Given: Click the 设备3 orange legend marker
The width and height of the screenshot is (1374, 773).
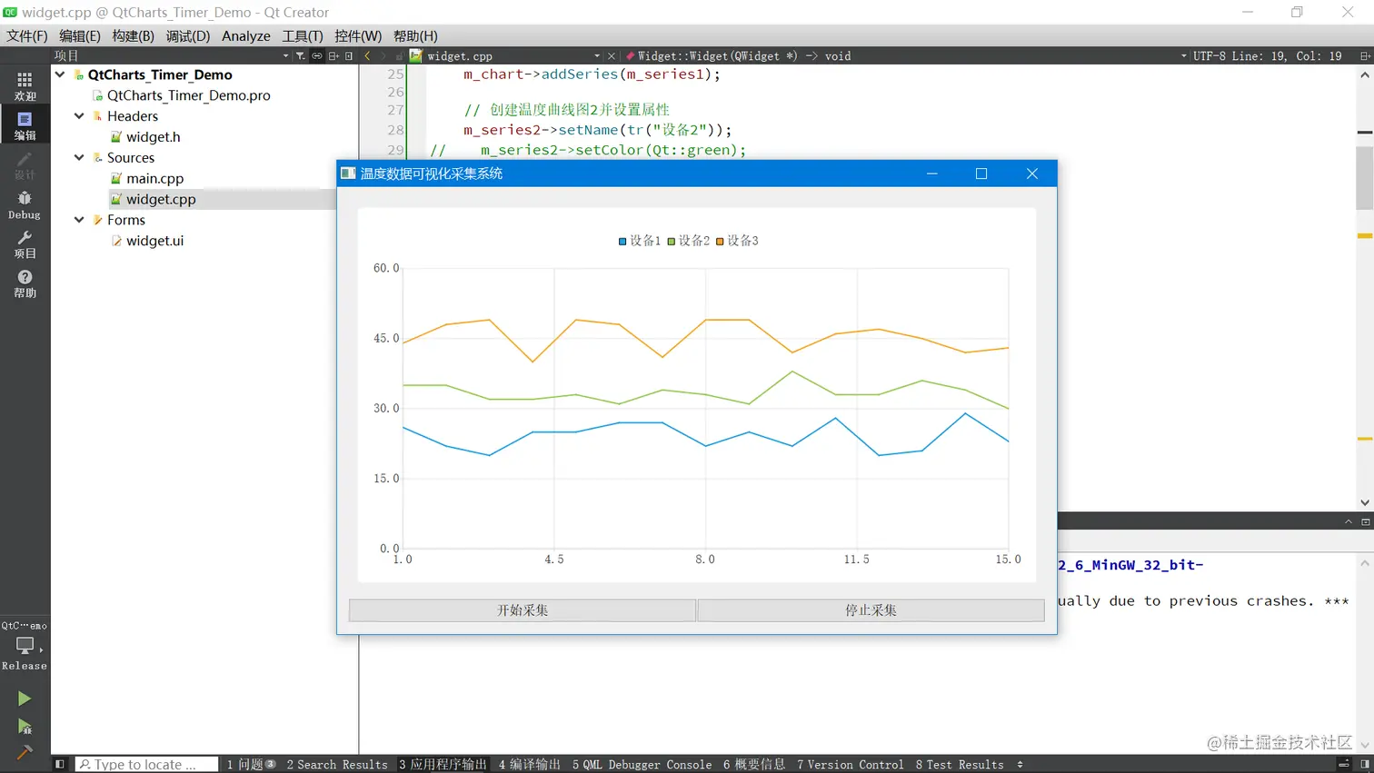Looking at the screenshot, I should pos(720,242).
